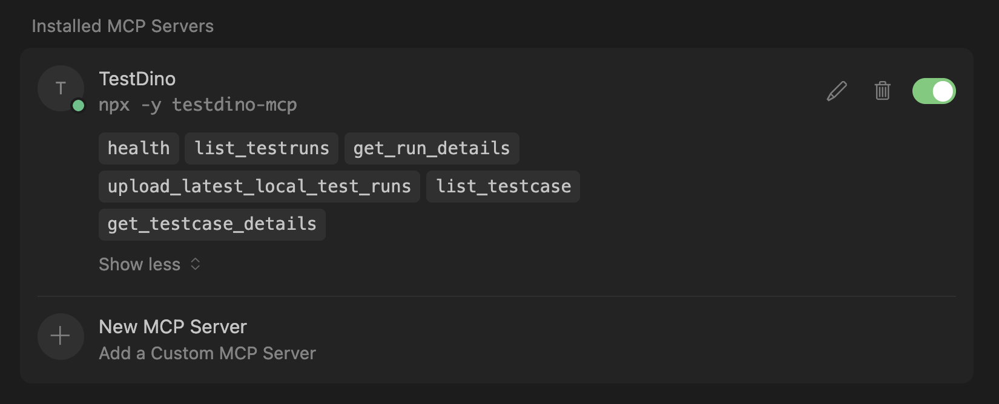The image size is (999, 404).
Task: Click New MCP Server to add one
Action: pyautogui.click(x=173, y=327)
